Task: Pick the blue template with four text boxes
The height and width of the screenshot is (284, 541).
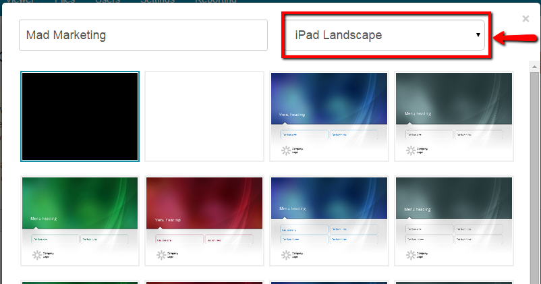Action: 329,221
